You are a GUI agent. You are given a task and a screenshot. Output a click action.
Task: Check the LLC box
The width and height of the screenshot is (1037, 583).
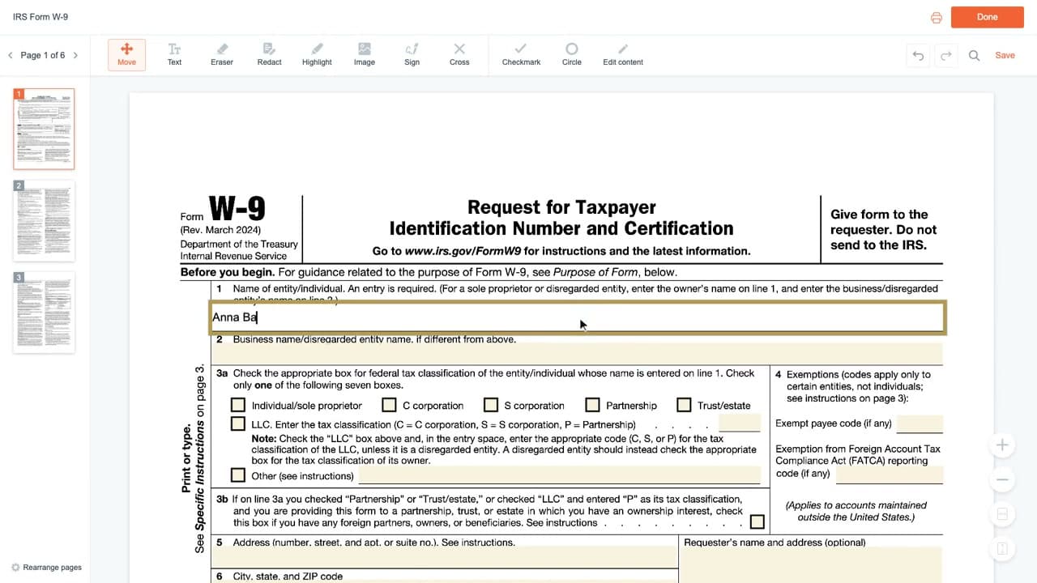click(238, 423)
